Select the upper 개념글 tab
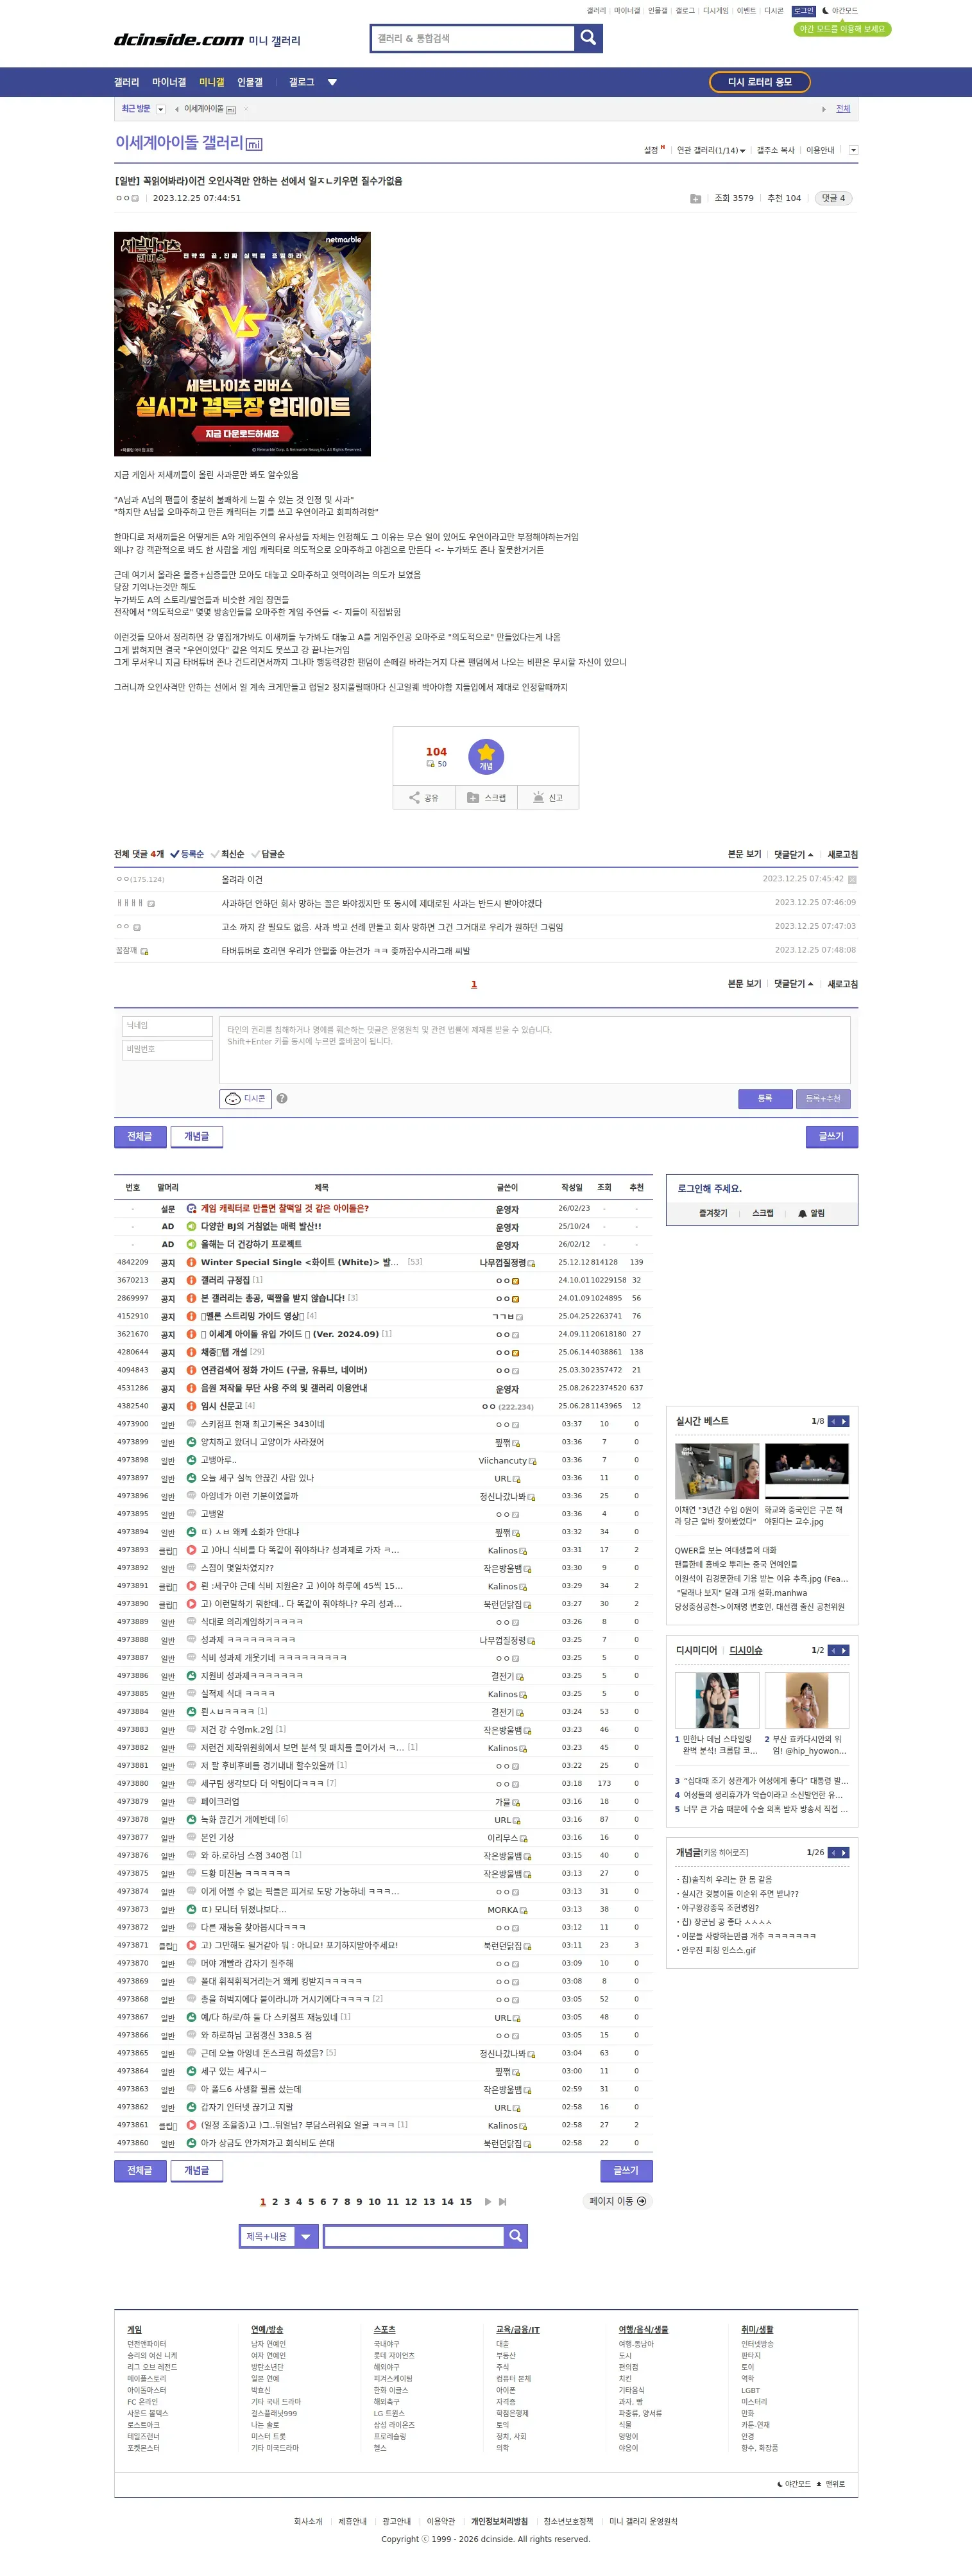The width and height of the screenshot is (972, 2576). click(197, 1136)
